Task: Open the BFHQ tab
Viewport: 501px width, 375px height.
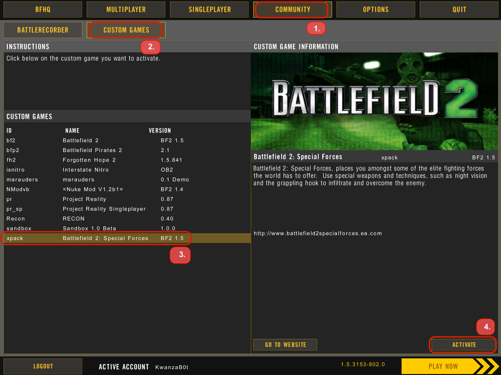Action: coord(43,10)
